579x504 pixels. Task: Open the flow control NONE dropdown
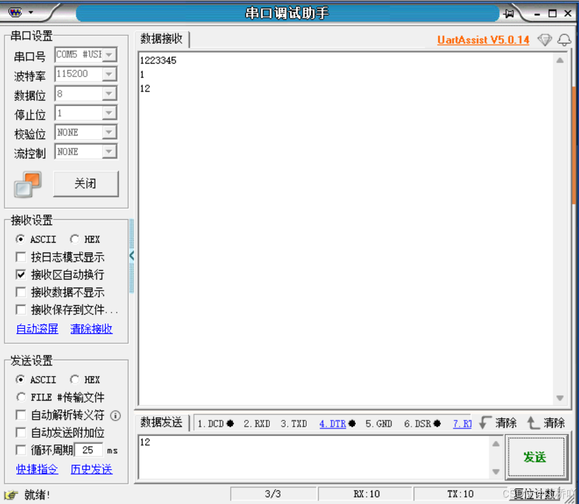click(x=109, y=151)
